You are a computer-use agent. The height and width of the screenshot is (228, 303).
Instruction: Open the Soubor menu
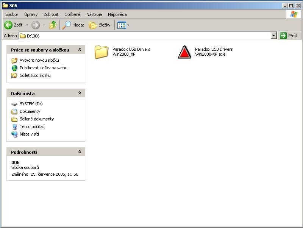[12, 14]
